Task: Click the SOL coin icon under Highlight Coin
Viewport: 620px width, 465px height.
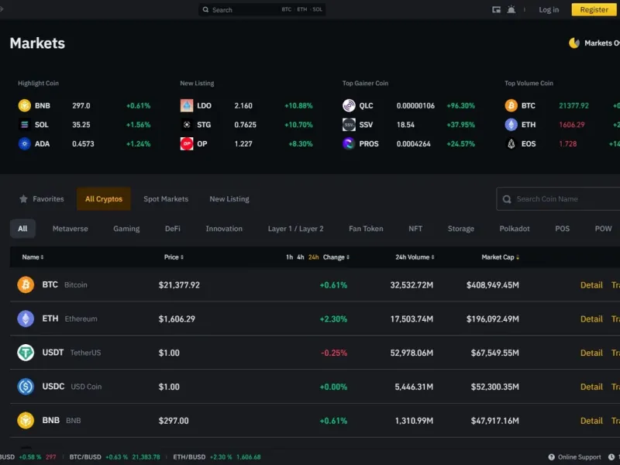Action: pyautogui.click(x=25, y=125)
